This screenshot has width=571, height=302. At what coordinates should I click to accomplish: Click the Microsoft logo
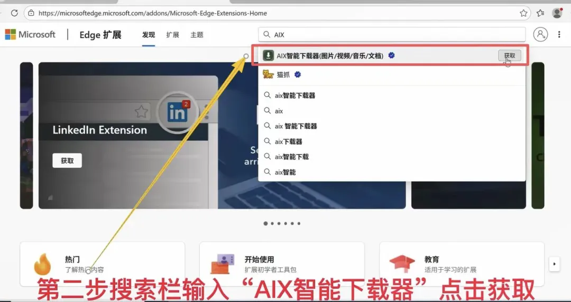click(30, 34)
